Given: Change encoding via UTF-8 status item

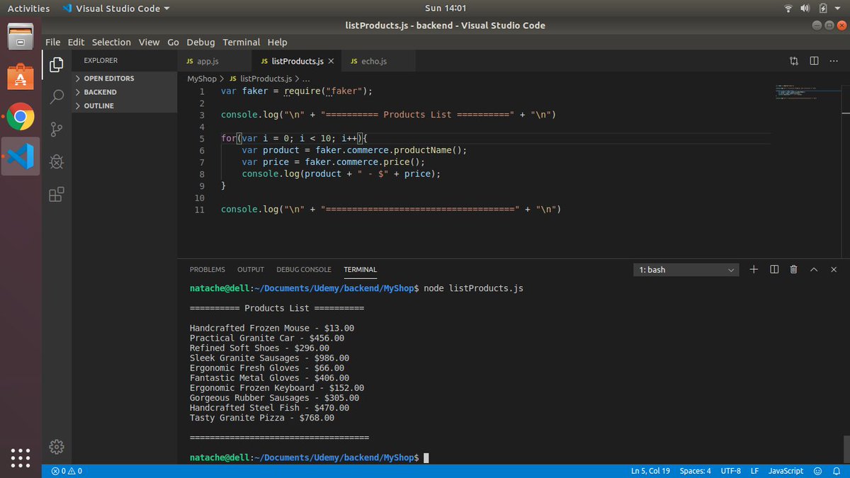Looking at the screenshot, I should coord(731,471).
